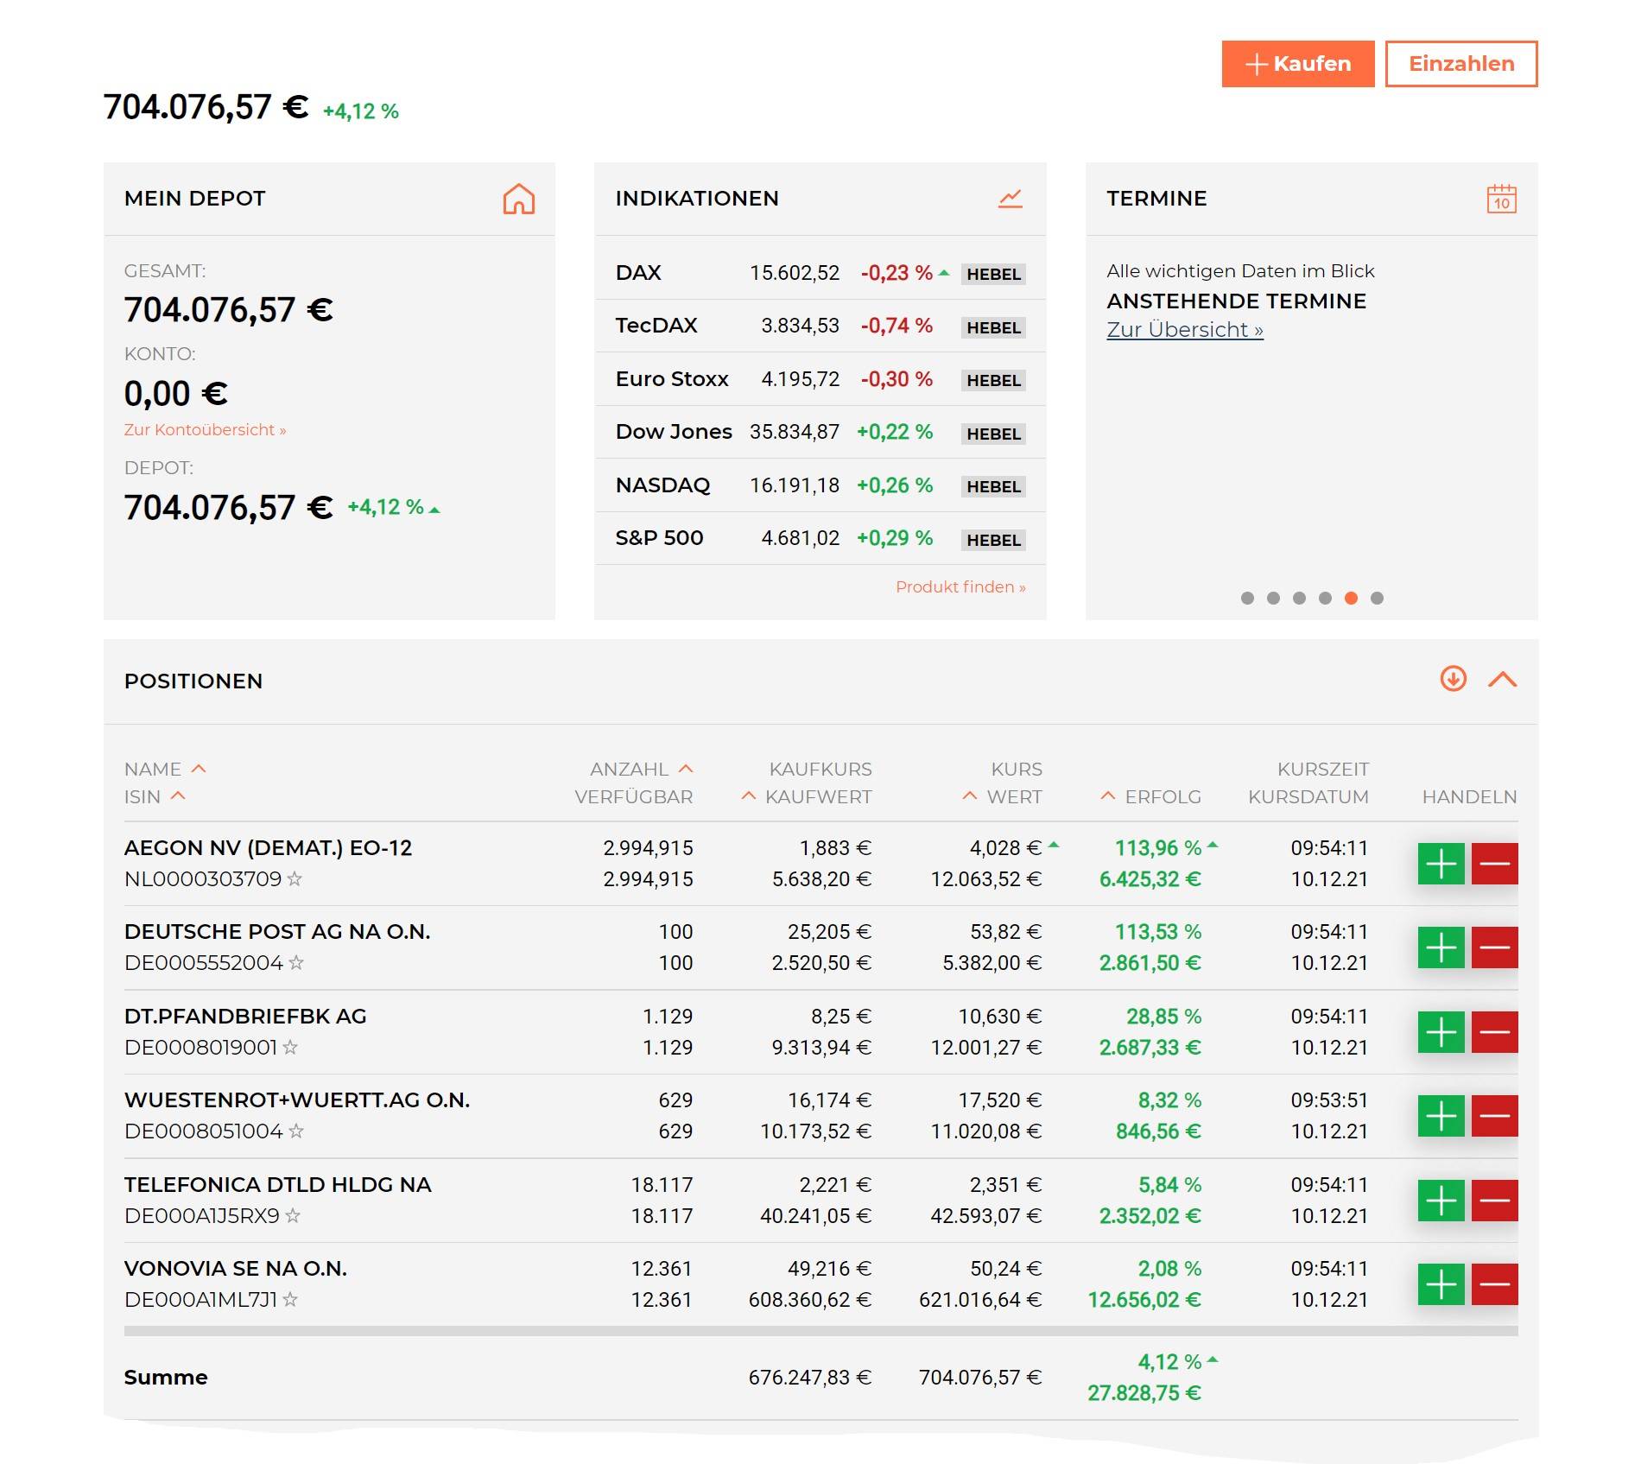Sell WUESTENROT+WUERTT with red minus

coord(1495,1116)
